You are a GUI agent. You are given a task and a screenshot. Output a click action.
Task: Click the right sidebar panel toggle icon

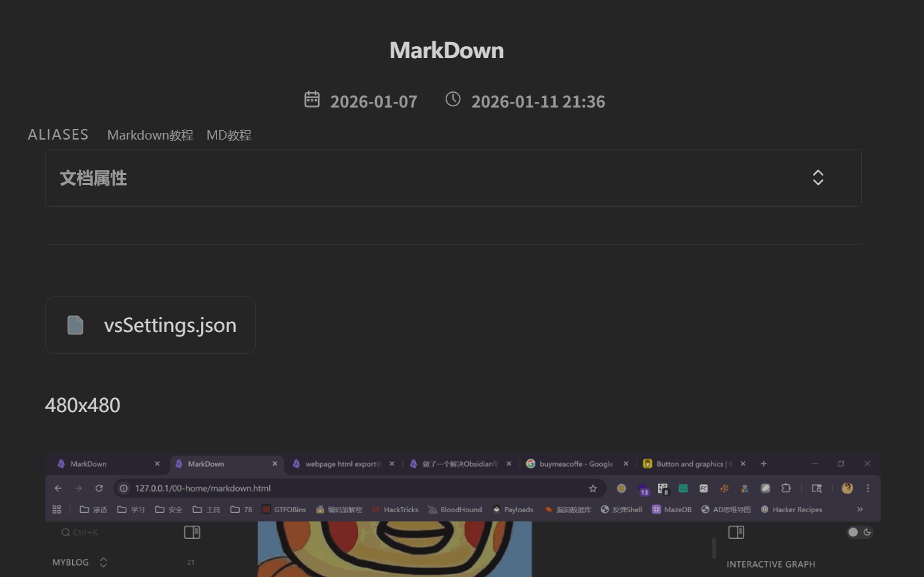tap(736, 532)
